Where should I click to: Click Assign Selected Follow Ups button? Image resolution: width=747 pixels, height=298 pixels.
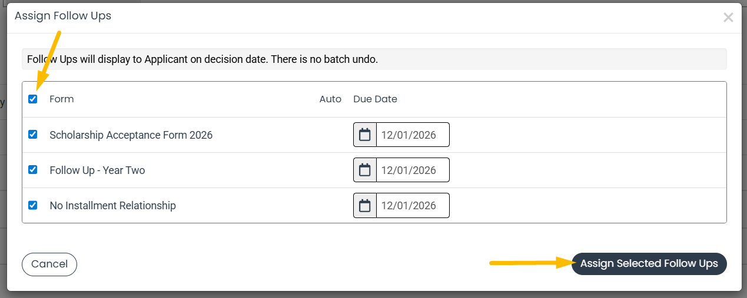649,264
